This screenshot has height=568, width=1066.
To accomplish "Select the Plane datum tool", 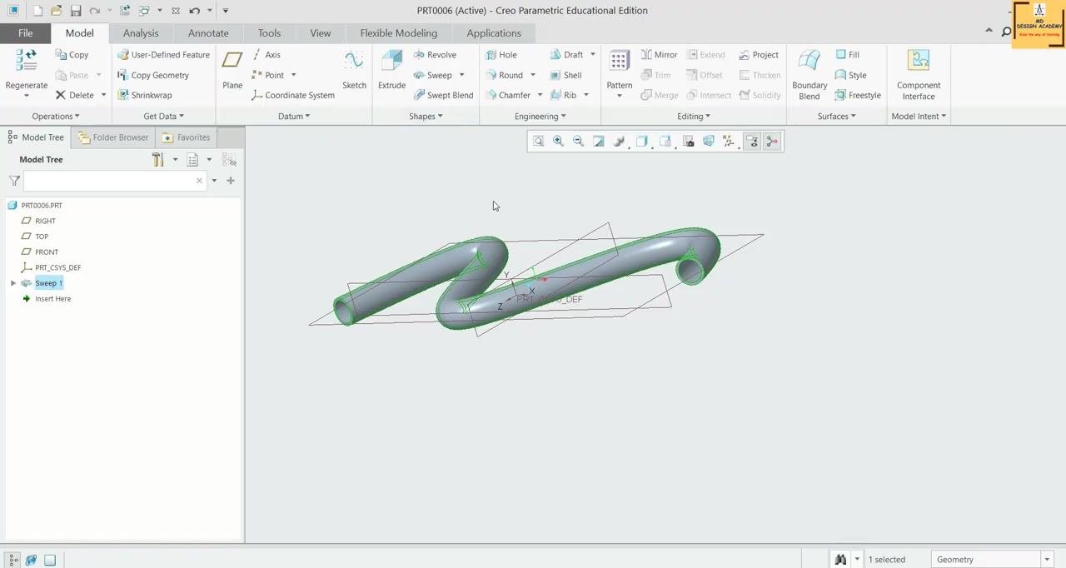I will 232,70.
